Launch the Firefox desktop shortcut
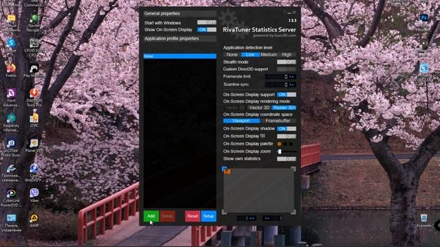The width and height of the screenshot is (440, 247). click(11, 69)
